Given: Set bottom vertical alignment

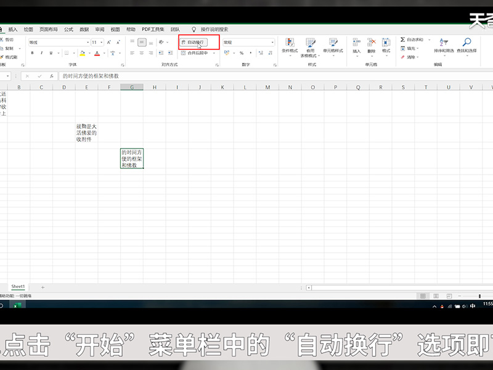Looking at the screenshot, I should pos(151,42).
